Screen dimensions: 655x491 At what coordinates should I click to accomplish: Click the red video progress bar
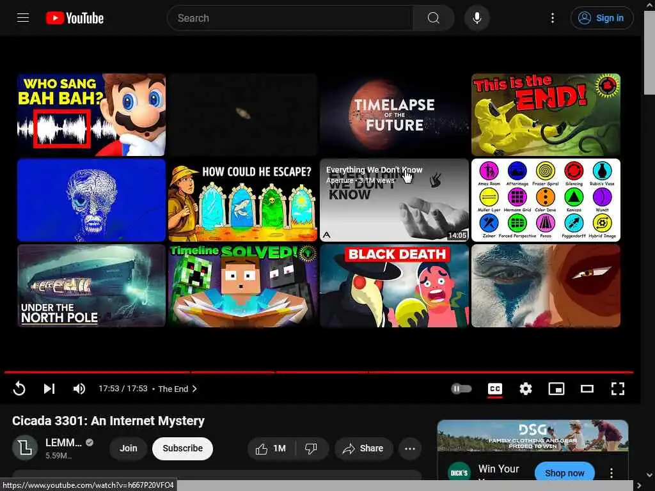pos(319,371)
